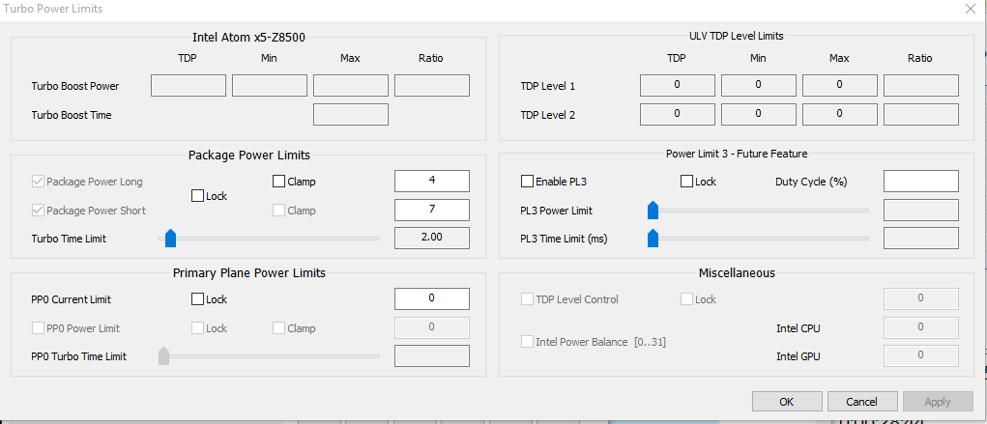
Task: Click the Intel CPU balance value field
Action: [921, 327]
